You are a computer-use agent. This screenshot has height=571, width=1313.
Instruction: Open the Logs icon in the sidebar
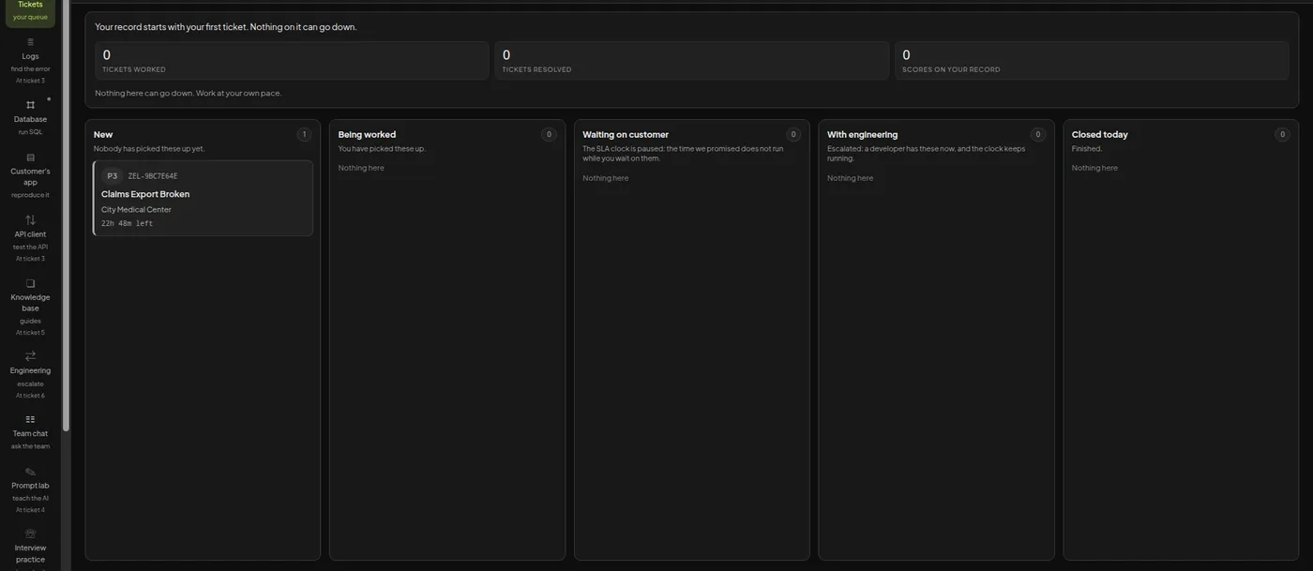click(x=30, y=42)
